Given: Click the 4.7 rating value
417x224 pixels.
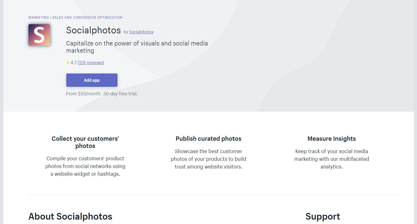Looking at the screenshot, I should (x=73, y=62).
